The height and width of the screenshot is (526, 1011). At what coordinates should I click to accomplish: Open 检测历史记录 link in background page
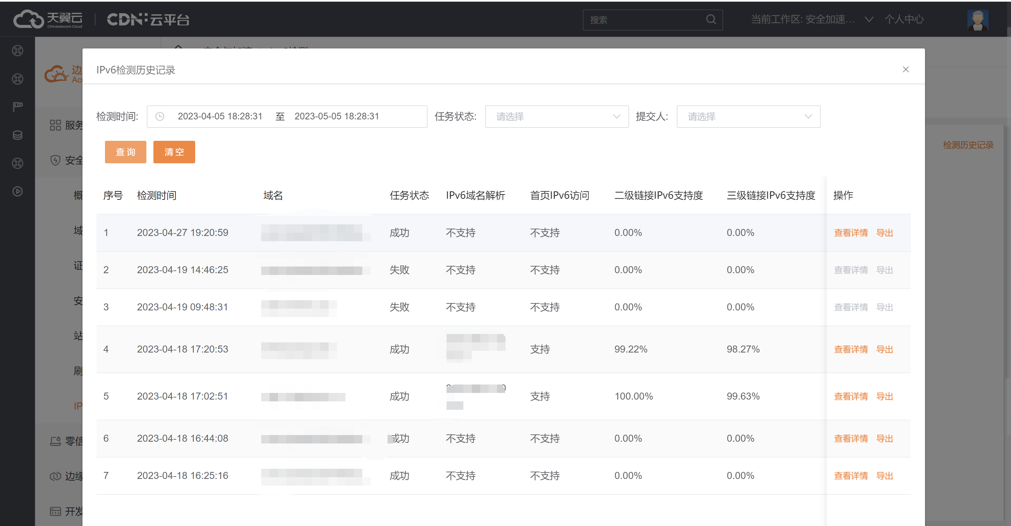pos(968,145)
